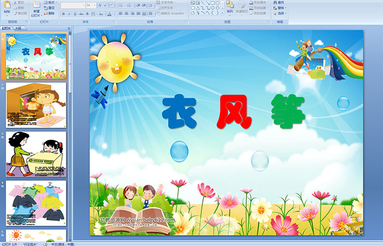Click the slide panel vertical scrollbar

pyautogui.click(x=71, y=136)
